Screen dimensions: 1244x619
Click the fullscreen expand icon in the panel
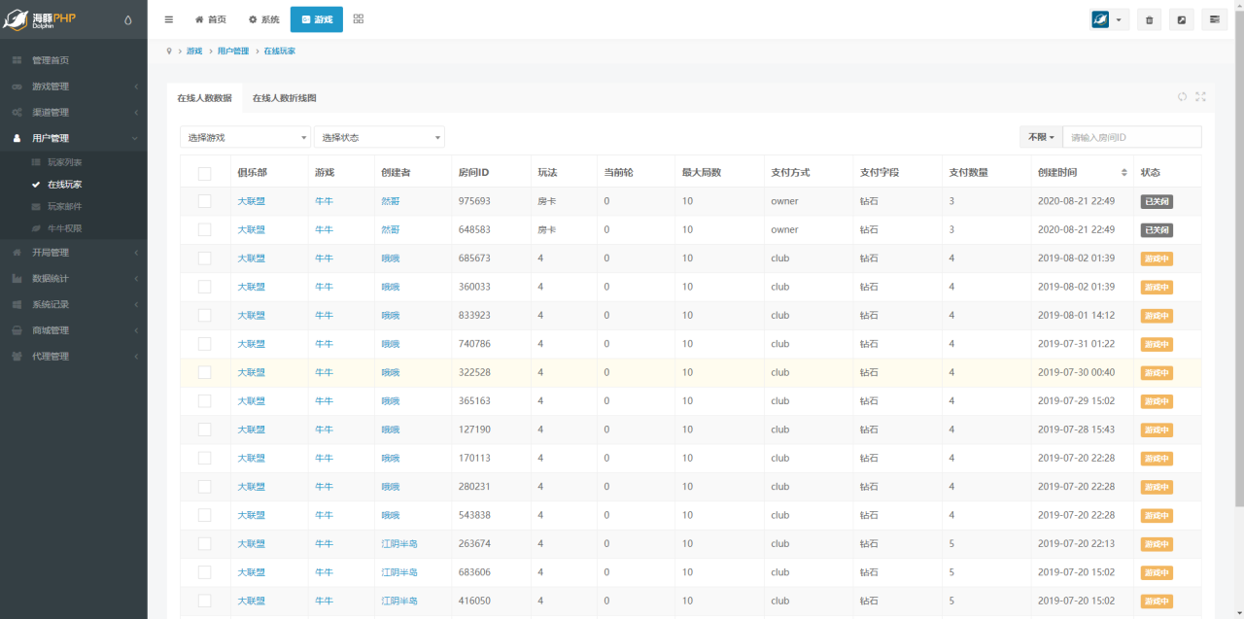[1200, 96]
